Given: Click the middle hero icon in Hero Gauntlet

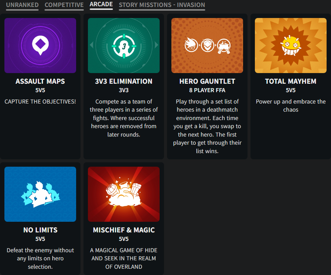Looking at the screenshot, I should [207, 45].
